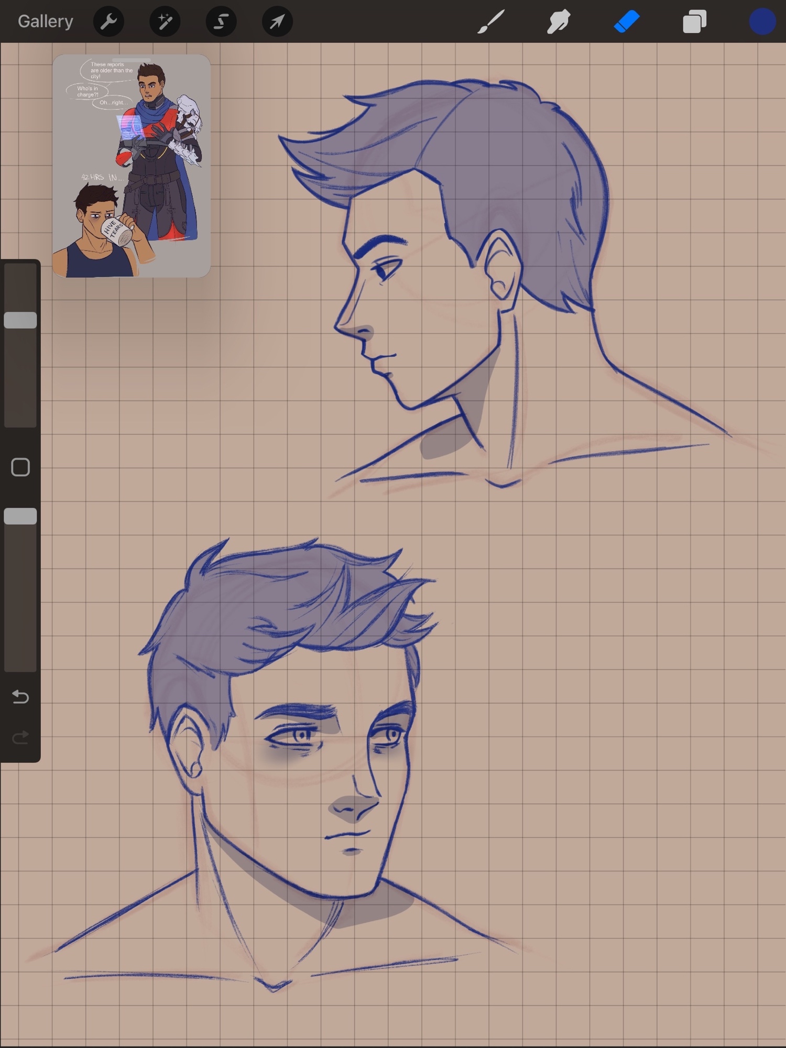Viewport: 786px width, 1048px height.
Task: Click the brush opacity slider handle
Action: [x=20, y=516]
